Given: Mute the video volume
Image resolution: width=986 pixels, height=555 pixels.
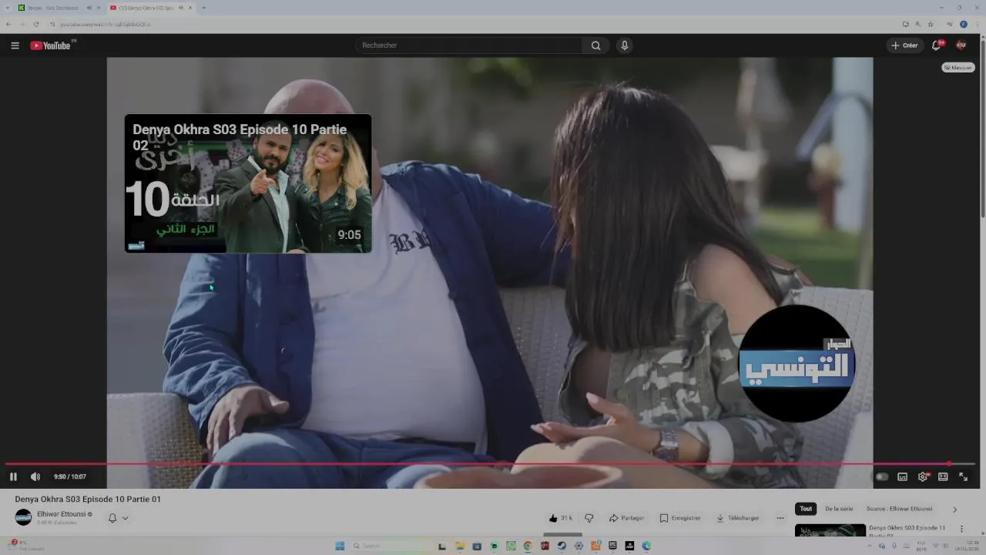Looking at the screenshot, I should [35, 476].
